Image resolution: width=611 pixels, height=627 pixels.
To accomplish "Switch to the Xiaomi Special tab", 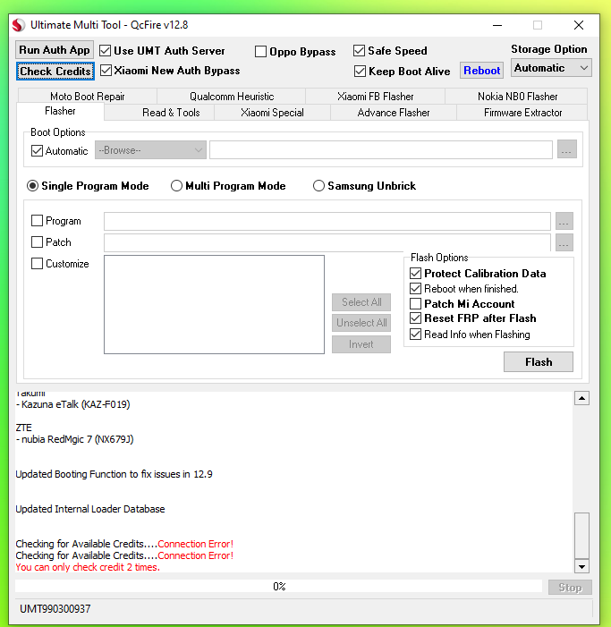I will click(272, 113).
